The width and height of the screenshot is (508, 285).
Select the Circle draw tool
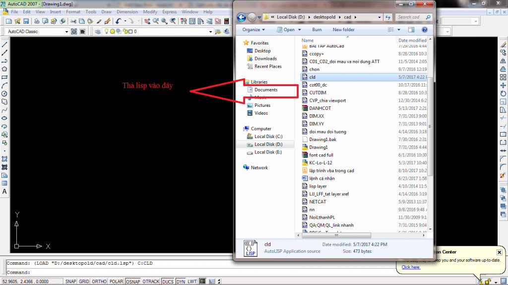(4, 94)
